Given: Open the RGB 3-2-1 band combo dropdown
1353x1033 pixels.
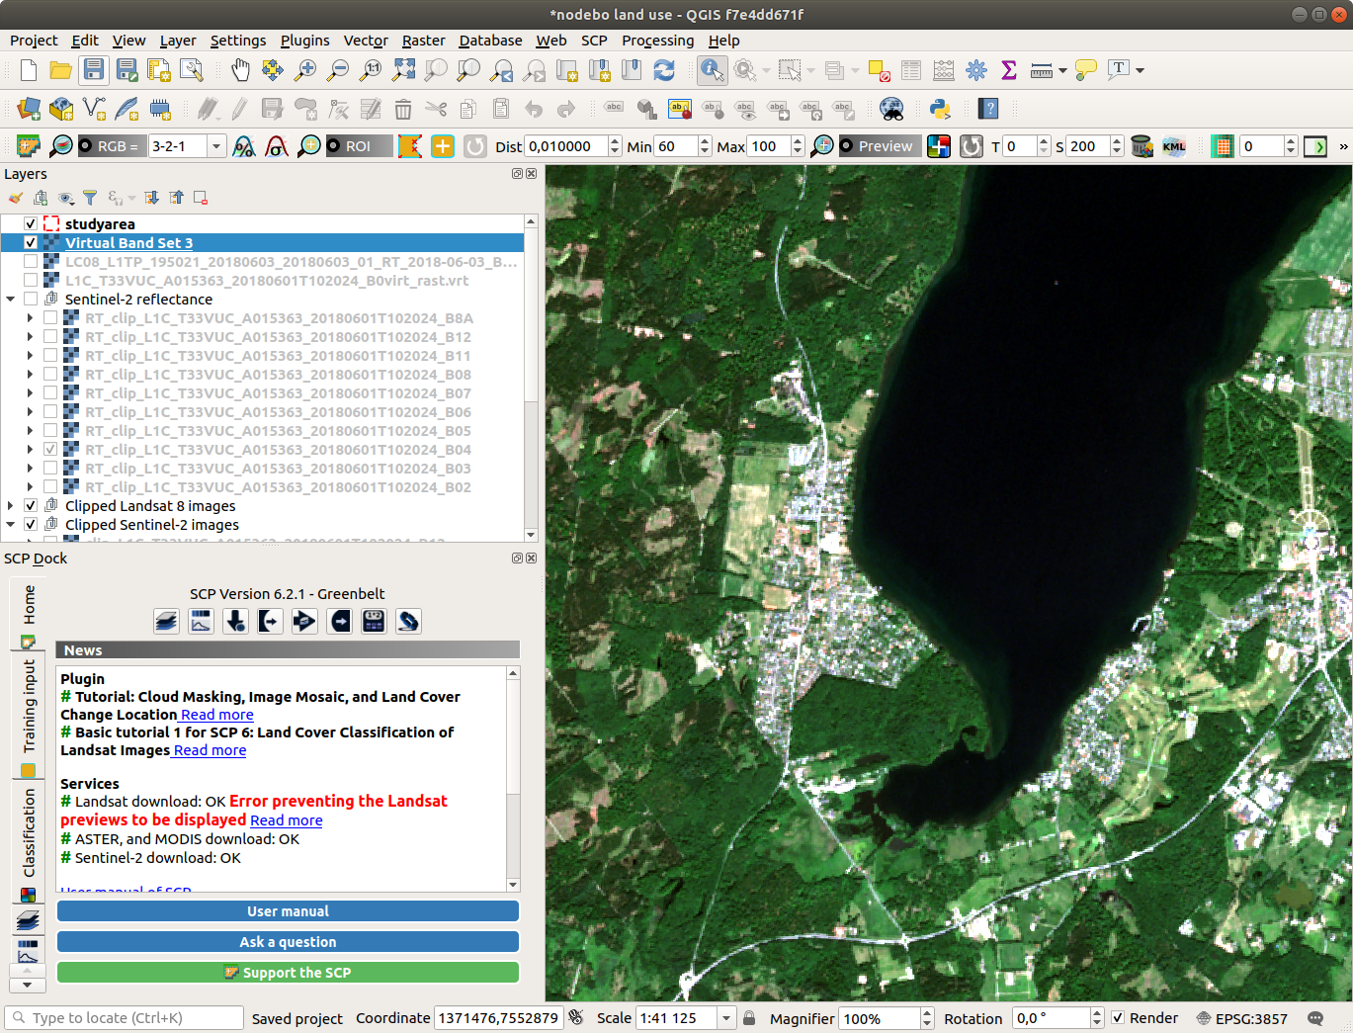Looking at the screenshot, I should point(215,146).
